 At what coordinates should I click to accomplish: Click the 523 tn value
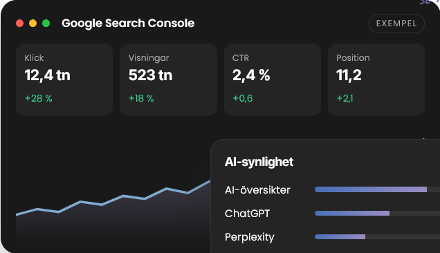(x=150, y=75)
